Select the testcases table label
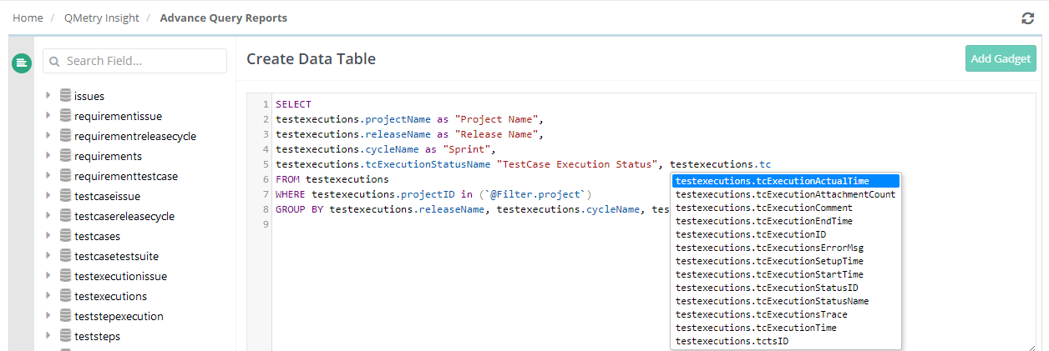 [97, 236]
